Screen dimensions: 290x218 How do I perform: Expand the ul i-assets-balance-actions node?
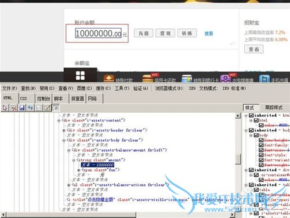[x=68, y=185]
